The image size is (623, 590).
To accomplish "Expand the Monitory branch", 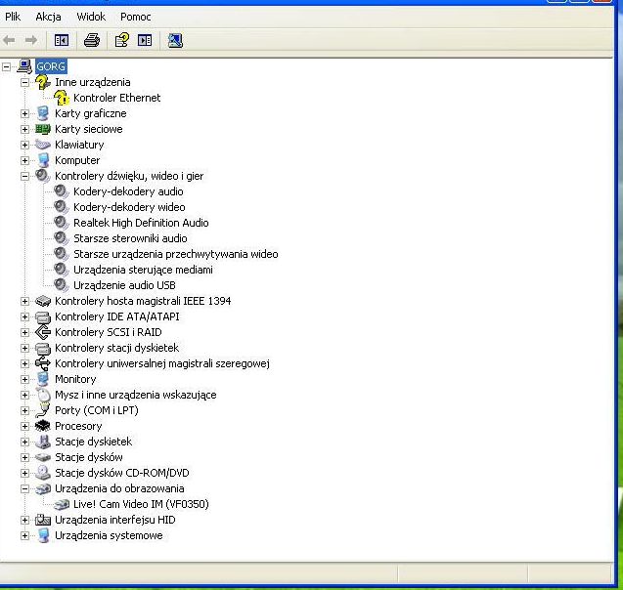I will (24, 379).
